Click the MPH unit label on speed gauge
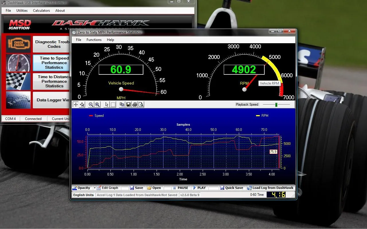 [121, 98]
